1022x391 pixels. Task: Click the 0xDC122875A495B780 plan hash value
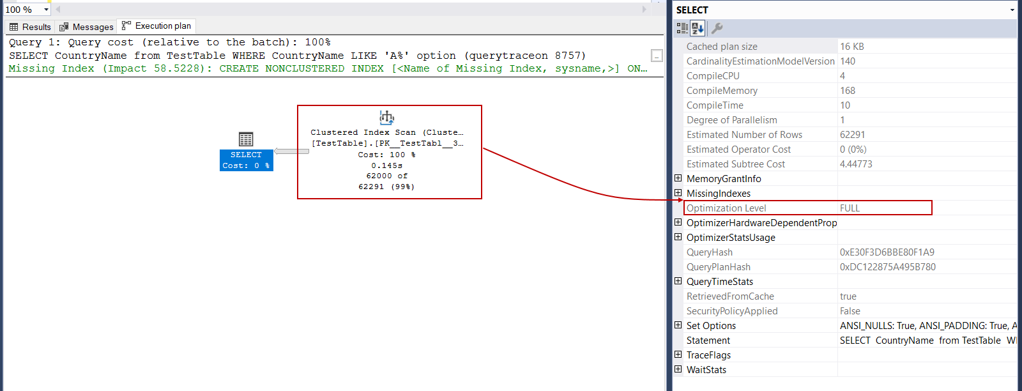tap(888, 267)
